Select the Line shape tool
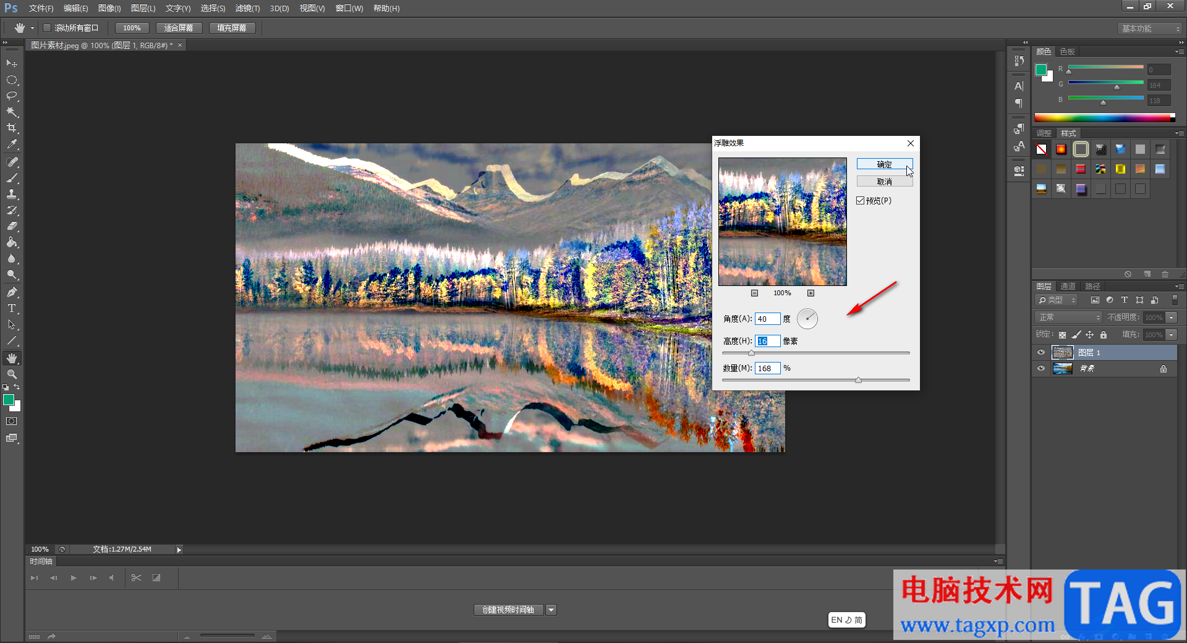 point(12,340)
